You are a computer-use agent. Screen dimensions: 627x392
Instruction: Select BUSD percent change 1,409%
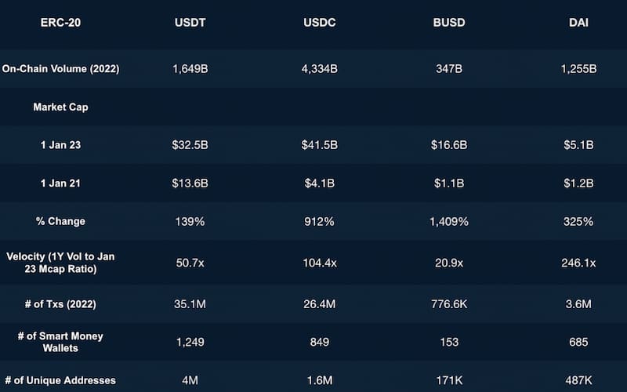point(448,221)
